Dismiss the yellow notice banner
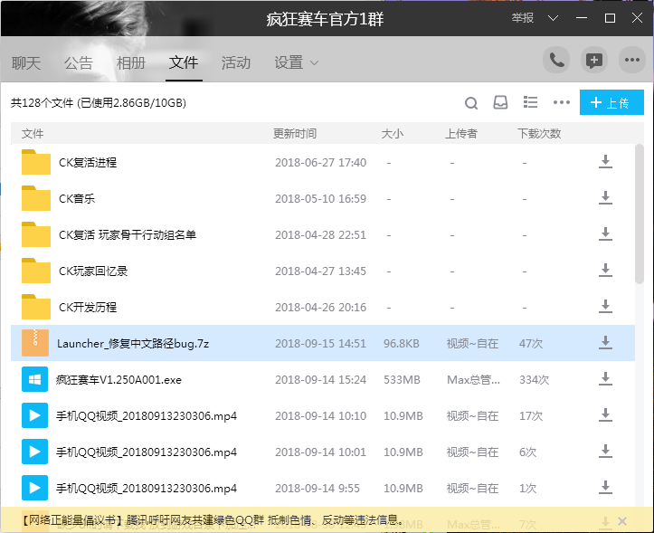The height and width of the screenshot is (533, 654). pyautogui.click(x=622, y=521)
